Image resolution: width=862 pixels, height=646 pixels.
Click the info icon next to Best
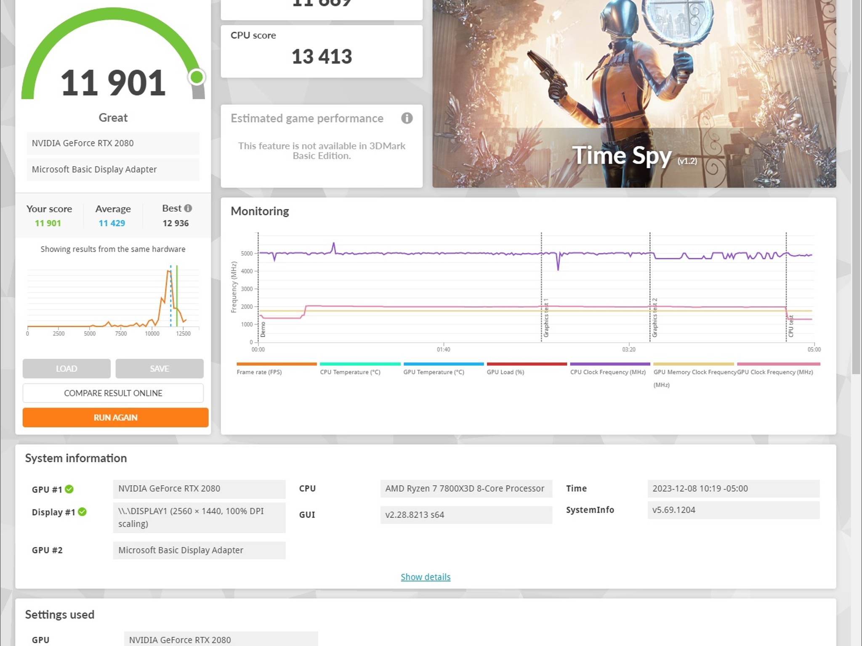188,208
